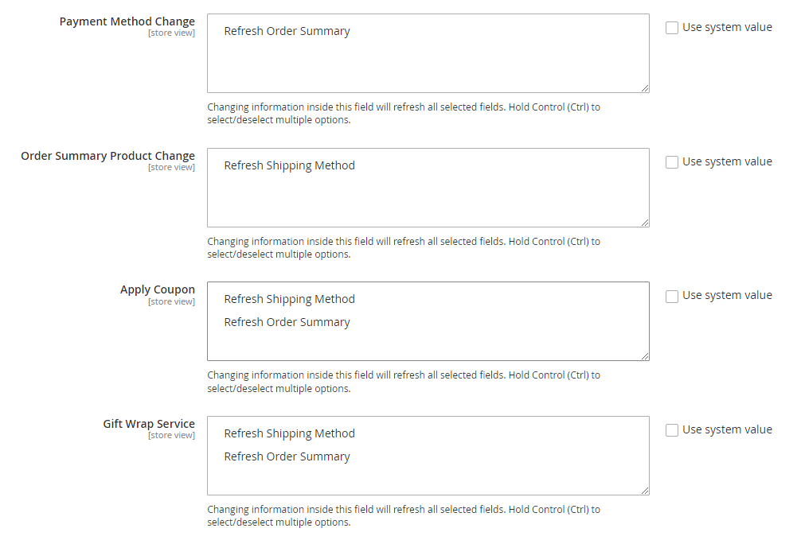Image resolution: width=797 pixels, height=536 pixels.
Task: Click the Gift Wrap Service field label
Action: 148,424
